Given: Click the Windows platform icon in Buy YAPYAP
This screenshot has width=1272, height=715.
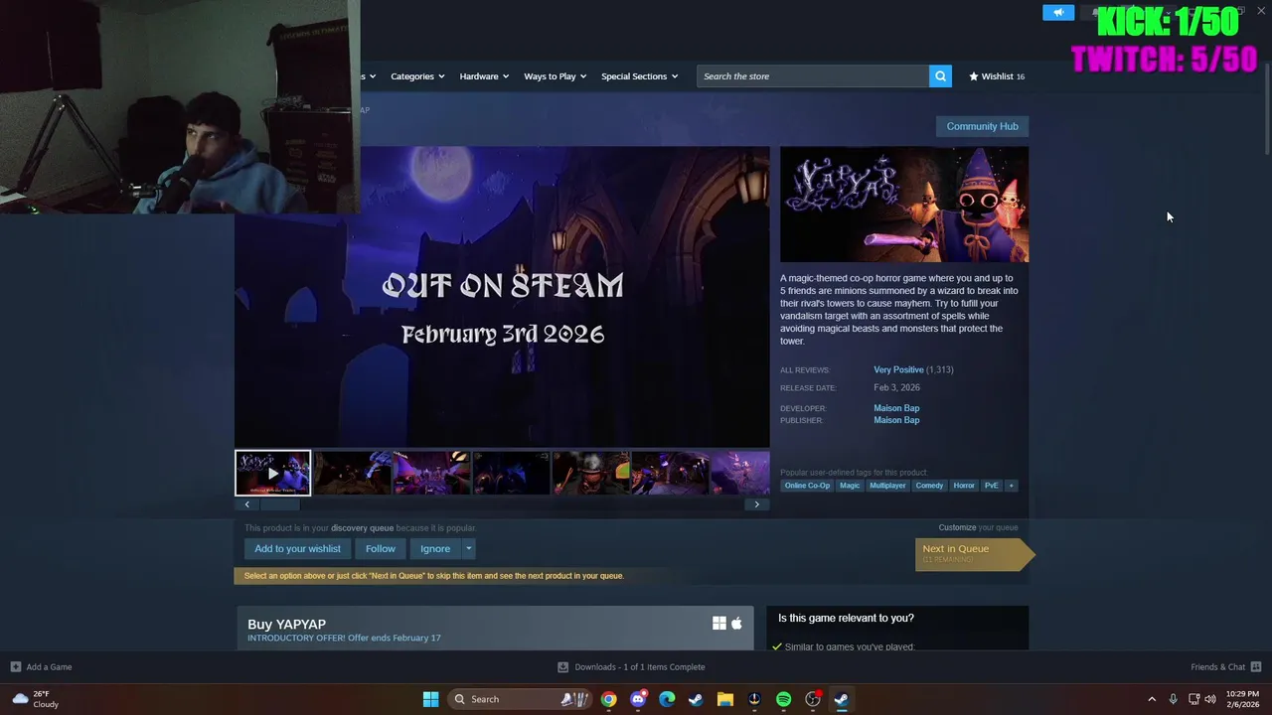Looking at the screenshot, I should pos(719,624).
